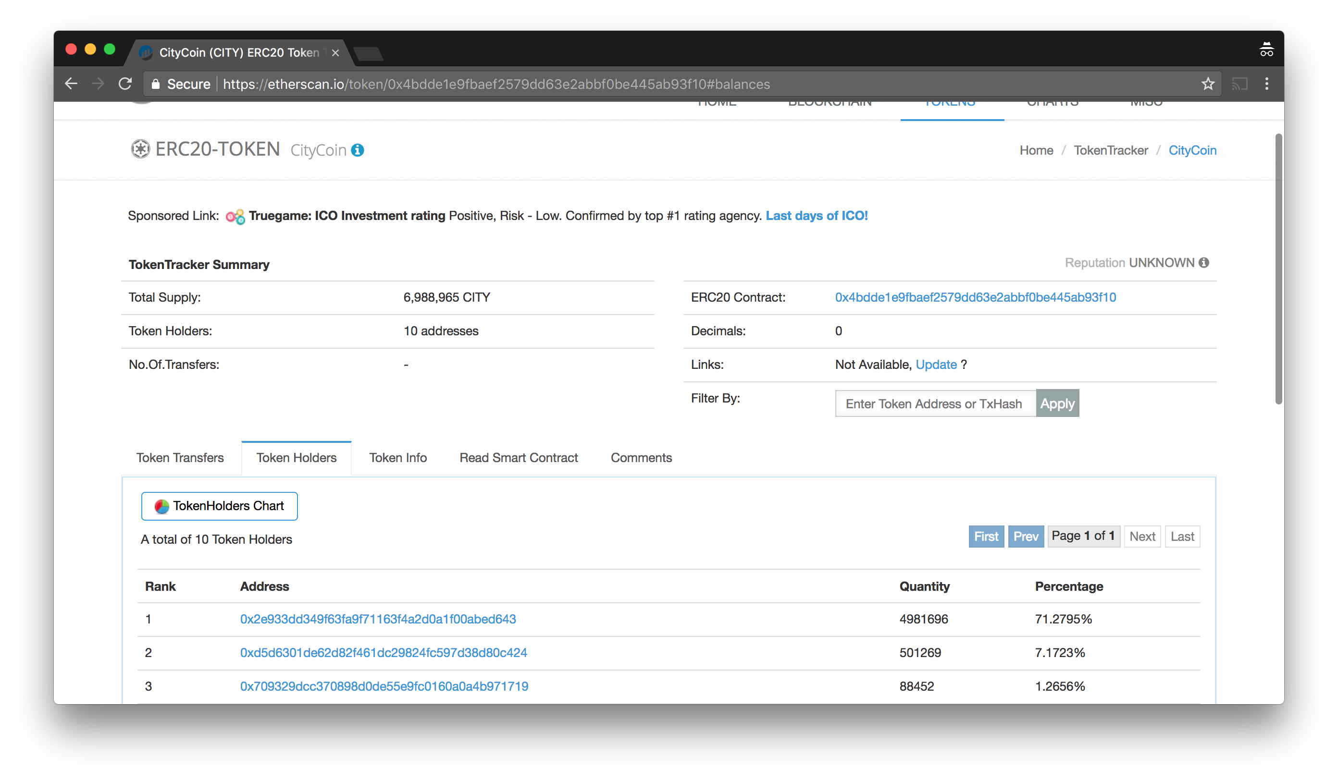Click the browser forward arrow
The height and width of the screenshot is (781, 1338).
coord(98,84)
